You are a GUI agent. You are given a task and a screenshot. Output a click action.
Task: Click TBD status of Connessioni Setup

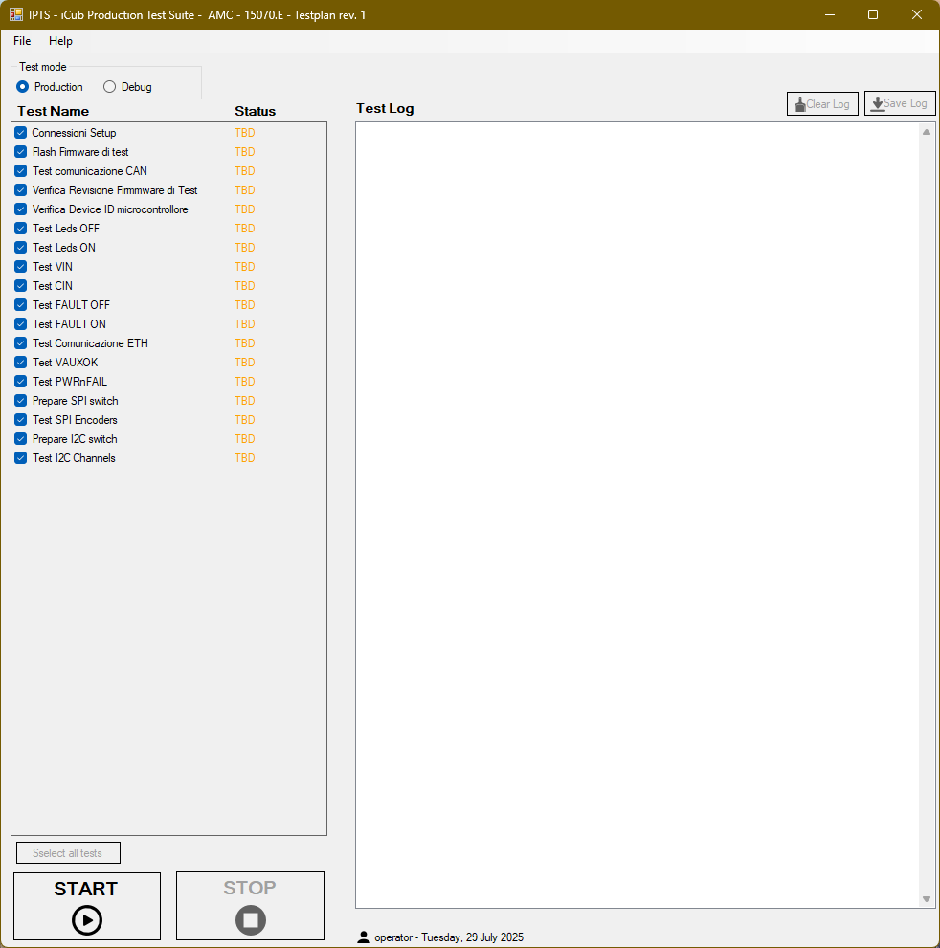click(245, 132)
